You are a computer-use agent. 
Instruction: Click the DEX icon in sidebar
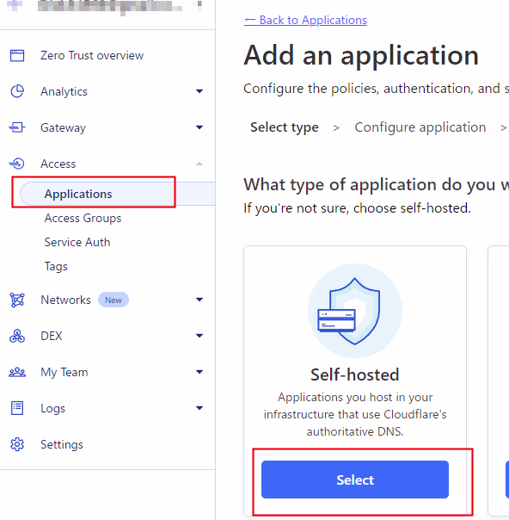click(x=17, y=336)
